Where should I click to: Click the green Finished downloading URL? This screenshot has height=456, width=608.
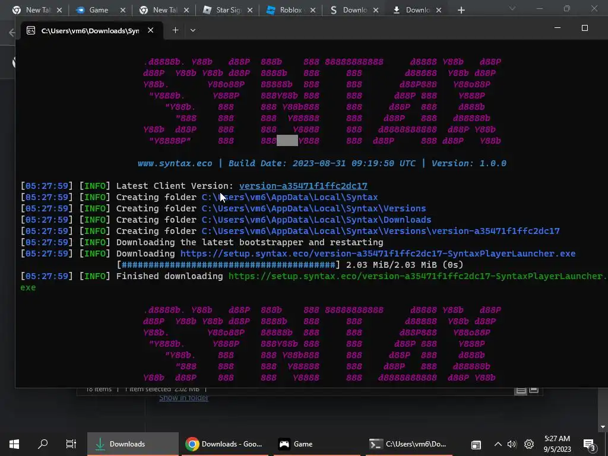tap(417, 276)
